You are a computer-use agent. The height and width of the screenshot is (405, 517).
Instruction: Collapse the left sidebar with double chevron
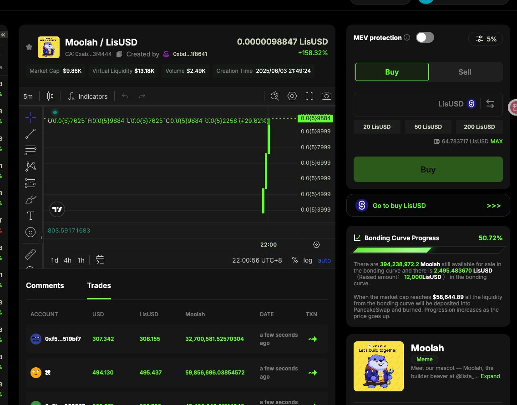[x=3, y=35]
